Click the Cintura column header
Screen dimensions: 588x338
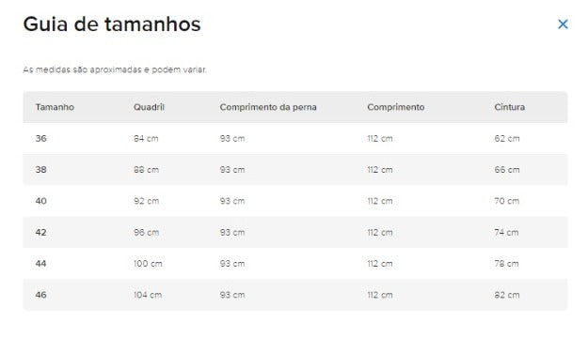509,107
